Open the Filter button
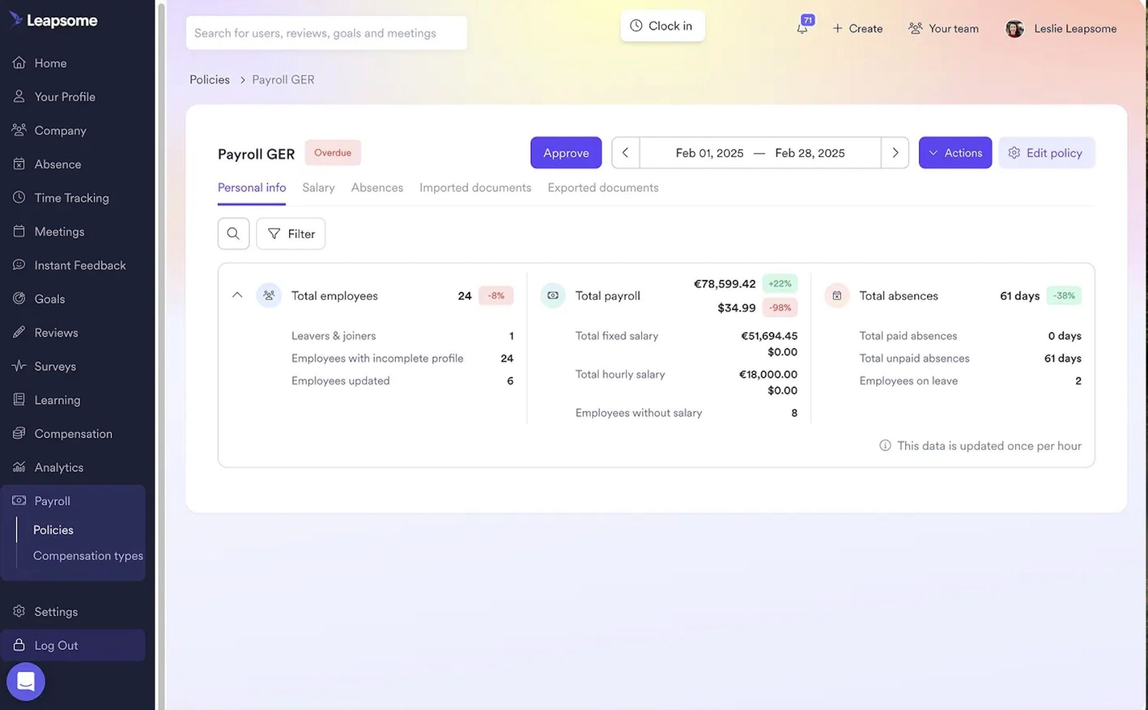1148x710 pixels. coord(290,234)
